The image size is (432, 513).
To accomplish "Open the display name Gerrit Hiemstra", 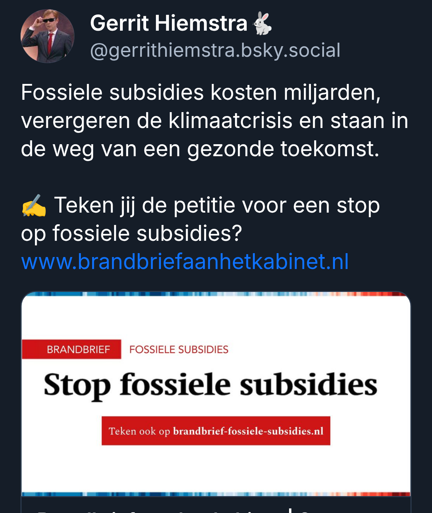I will click(169, 23).
